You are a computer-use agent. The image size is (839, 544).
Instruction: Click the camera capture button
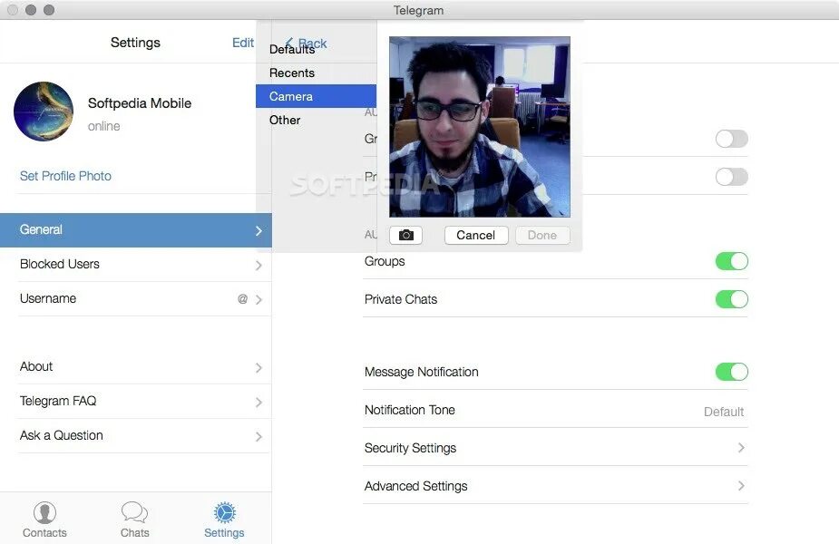(406, 236)
